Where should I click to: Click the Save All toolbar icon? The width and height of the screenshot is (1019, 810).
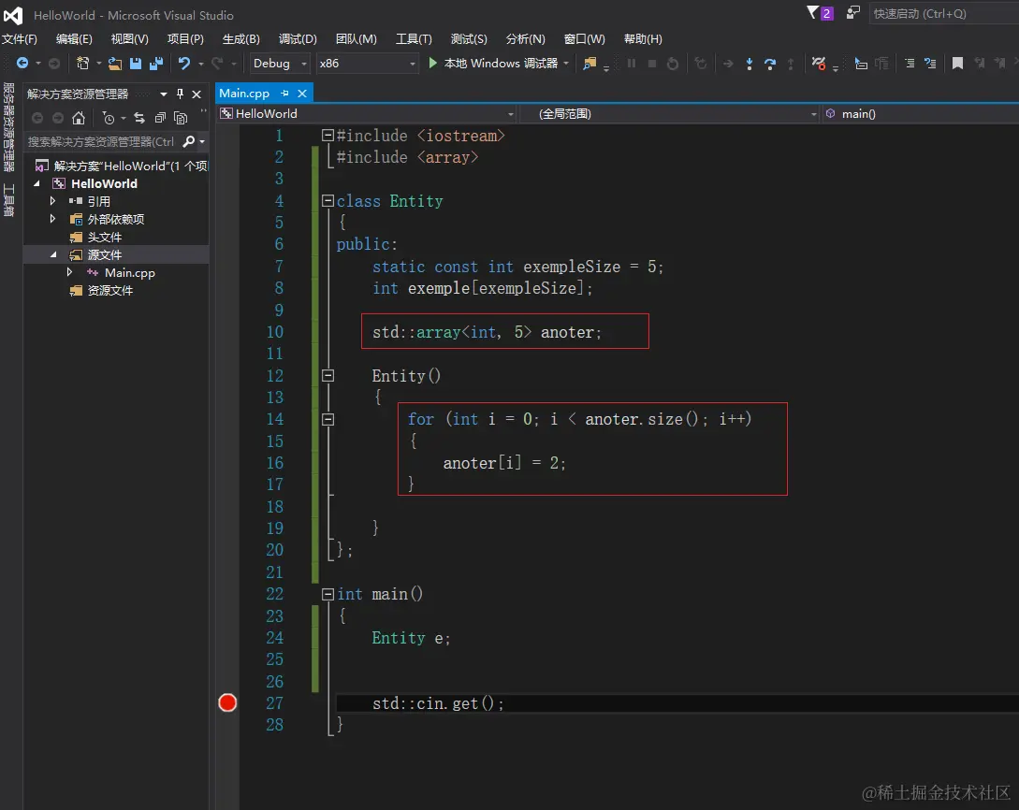point(155,64)
